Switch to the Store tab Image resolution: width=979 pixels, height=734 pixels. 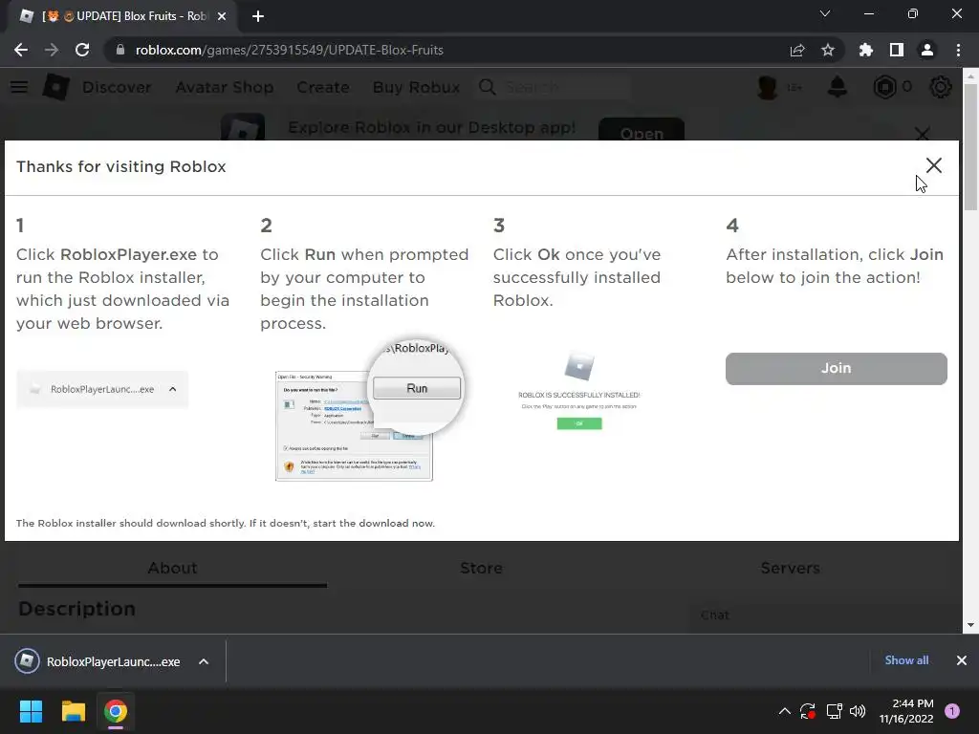[482, 568]
